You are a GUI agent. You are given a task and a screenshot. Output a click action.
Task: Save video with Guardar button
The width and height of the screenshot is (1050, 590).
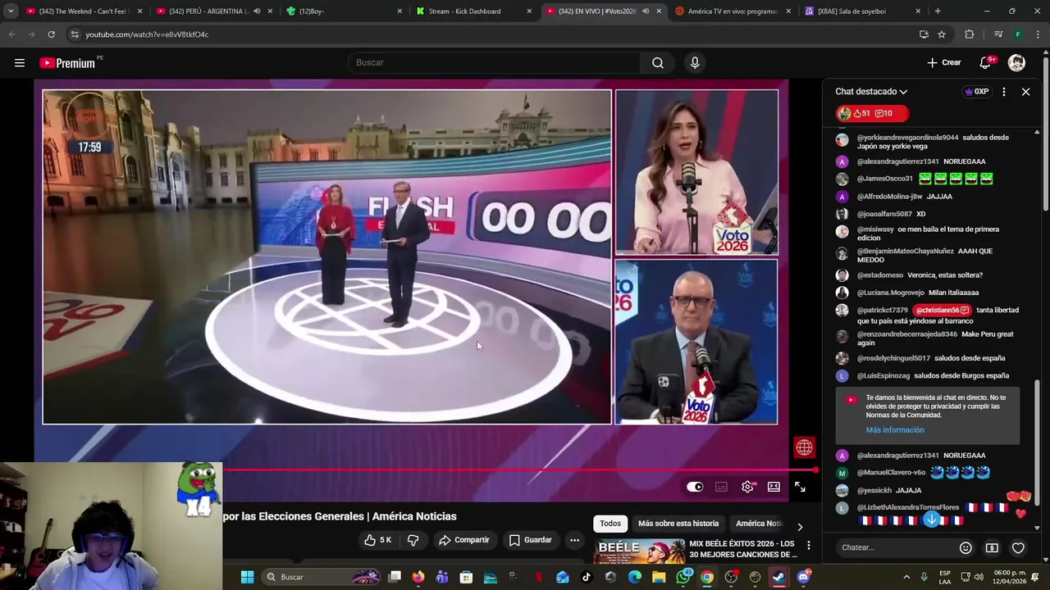click(x=530, y=540)
